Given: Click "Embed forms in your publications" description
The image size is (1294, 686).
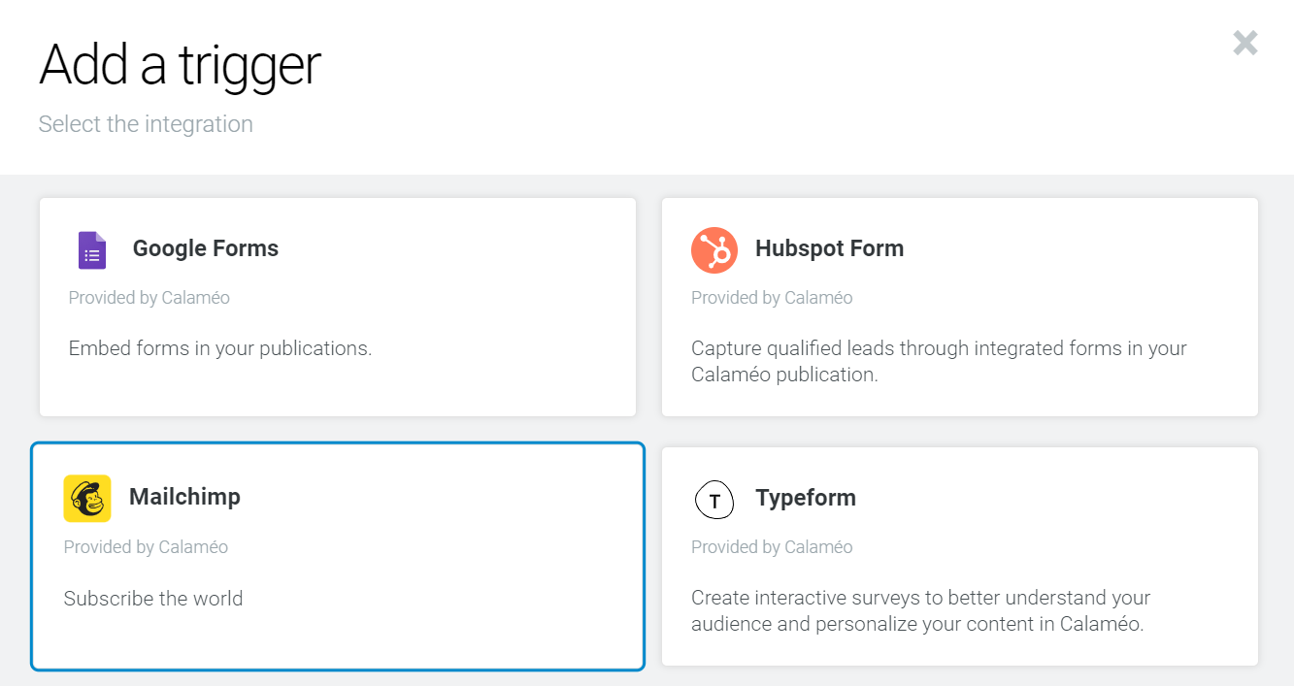Looking at the screenshot, I should click(220, 348).
